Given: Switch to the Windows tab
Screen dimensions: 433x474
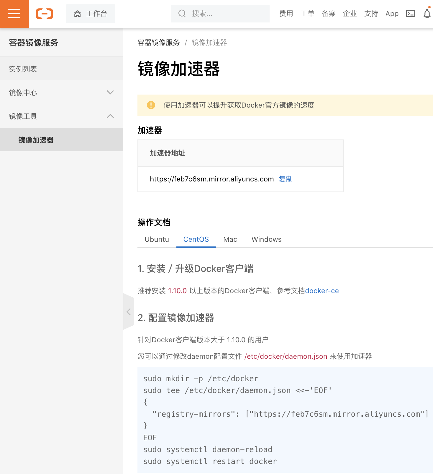Looking at the screenshot, I should 267,239.
